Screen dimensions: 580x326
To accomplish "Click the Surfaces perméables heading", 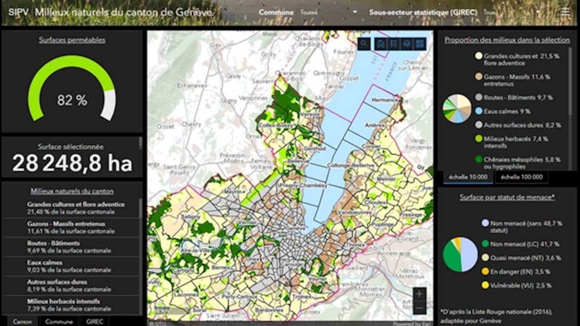I will pos(72,40).
